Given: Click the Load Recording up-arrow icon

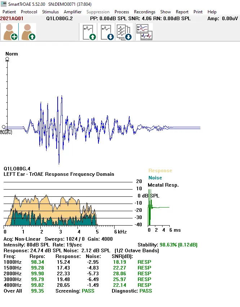Looking at the screenshot, I should coord(89,32).
